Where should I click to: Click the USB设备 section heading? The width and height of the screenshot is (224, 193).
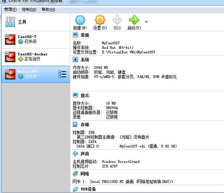click(x=88, y=189)
